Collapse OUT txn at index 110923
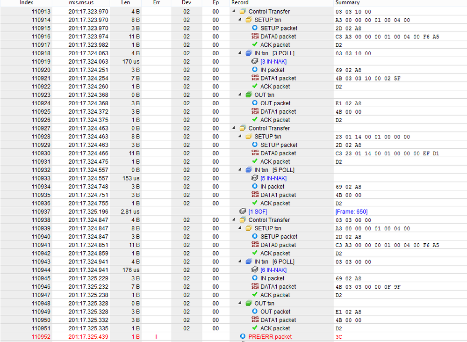 point(240,95)
